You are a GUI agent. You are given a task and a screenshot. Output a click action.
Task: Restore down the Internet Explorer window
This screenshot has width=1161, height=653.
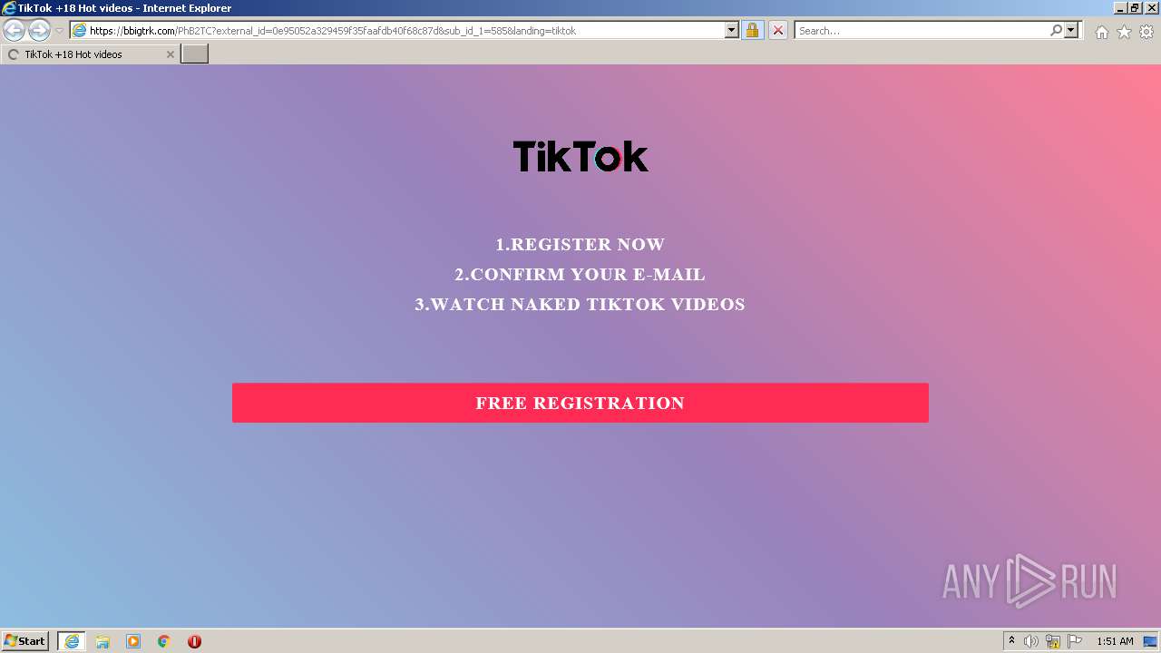[x=1135, y=8]
